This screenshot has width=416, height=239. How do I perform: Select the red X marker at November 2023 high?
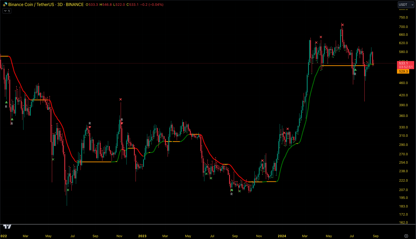click(x=262, y=161)
